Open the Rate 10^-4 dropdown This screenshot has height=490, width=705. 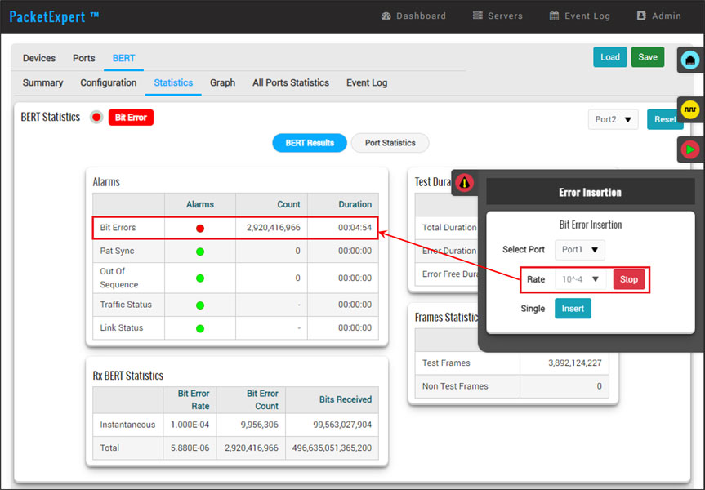point(581,279)
